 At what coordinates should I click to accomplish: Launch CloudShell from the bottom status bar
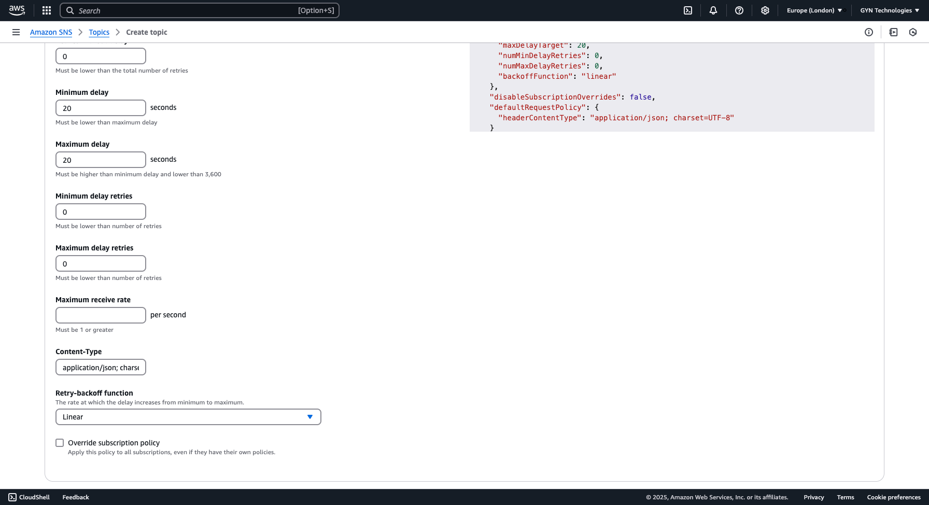click(x=30, y=497)
